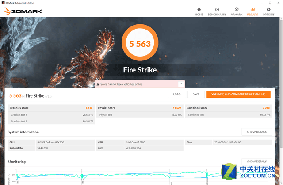Select the Results bar chart icon
The image size is (283, 185).
point(252,9)
